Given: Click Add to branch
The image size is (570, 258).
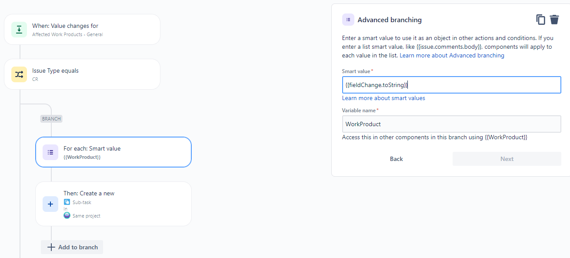Looking at the screenshot, I should [x=72, y=247].
